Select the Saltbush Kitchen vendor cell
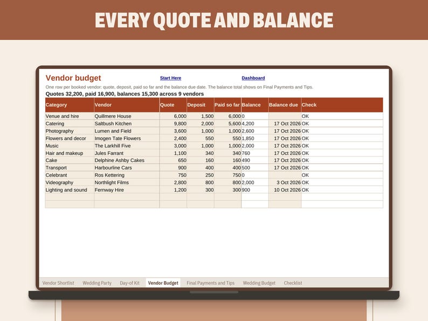The image size is (428, 321). (x=127, y=123)
